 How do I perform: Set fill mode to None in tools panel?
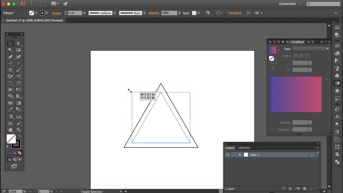(20, 153)
